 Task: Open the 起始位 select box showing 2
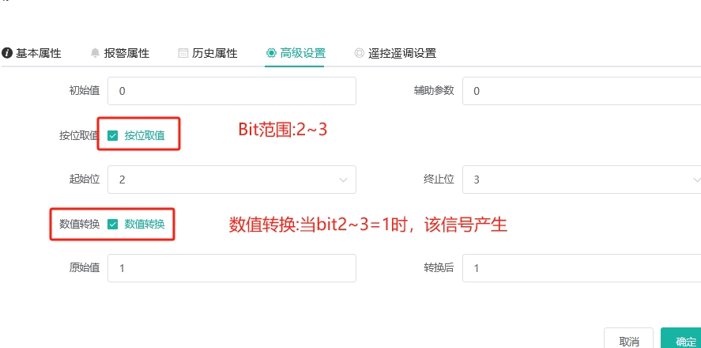(232, 180)
